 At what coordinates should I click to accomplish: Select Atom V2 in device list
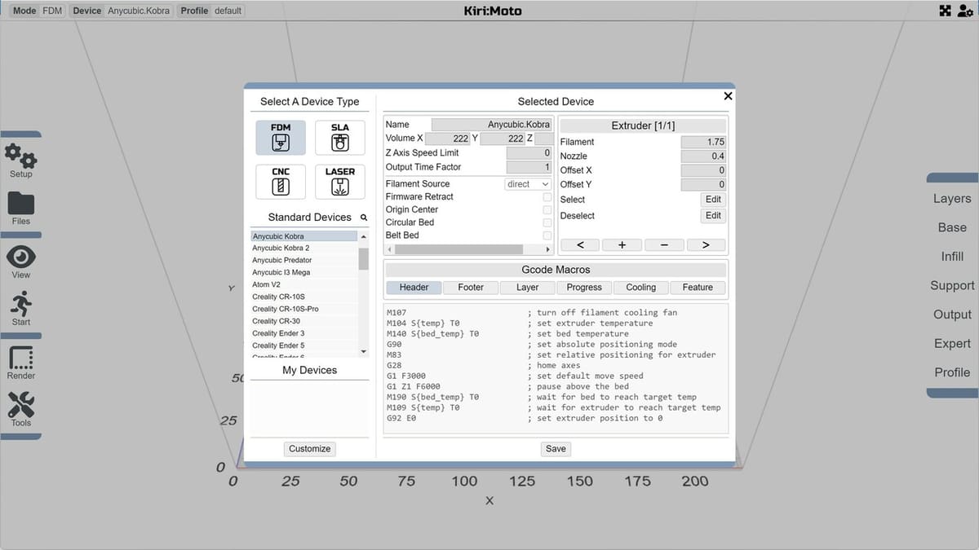coord(304,285)
